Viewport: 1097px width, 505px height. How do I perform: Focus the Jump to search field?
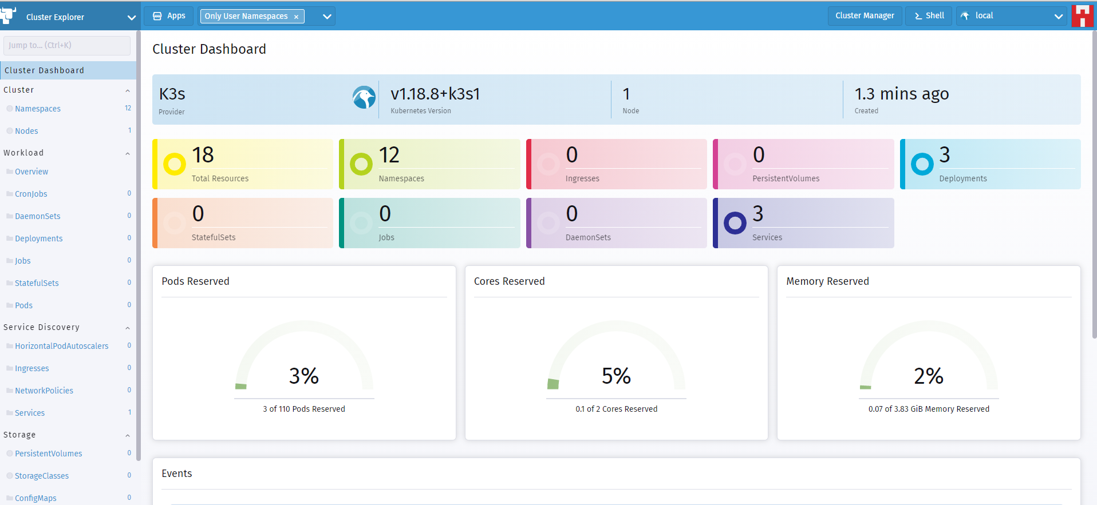coord(66,45)
